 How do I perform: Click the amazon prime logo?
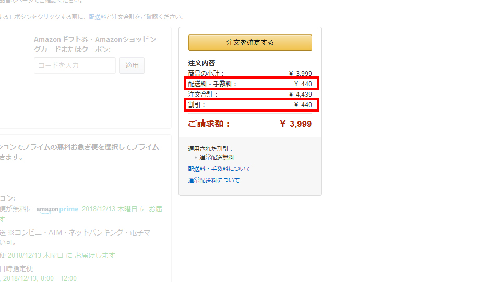[57, 209]
